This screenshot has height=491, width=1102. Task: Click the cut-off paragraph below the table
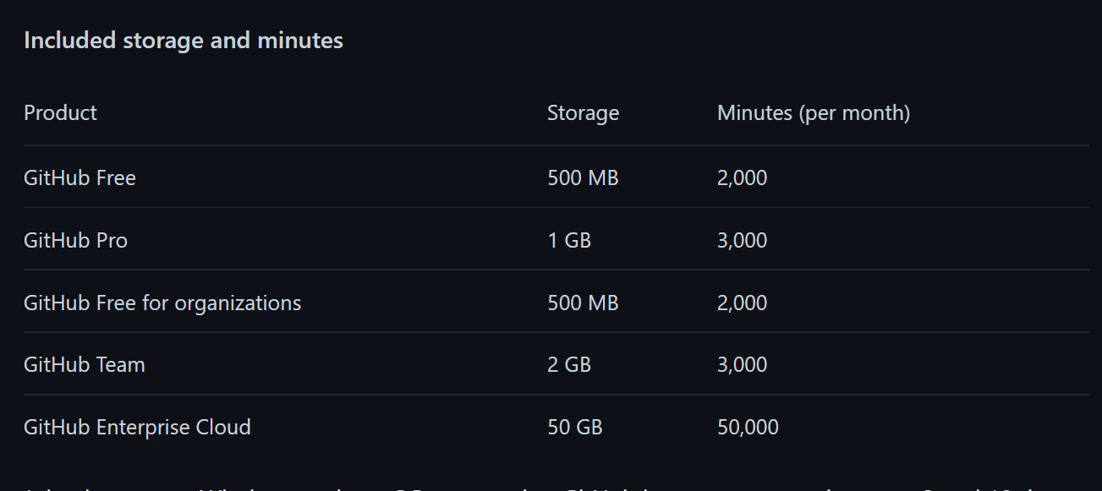[550, 486]
